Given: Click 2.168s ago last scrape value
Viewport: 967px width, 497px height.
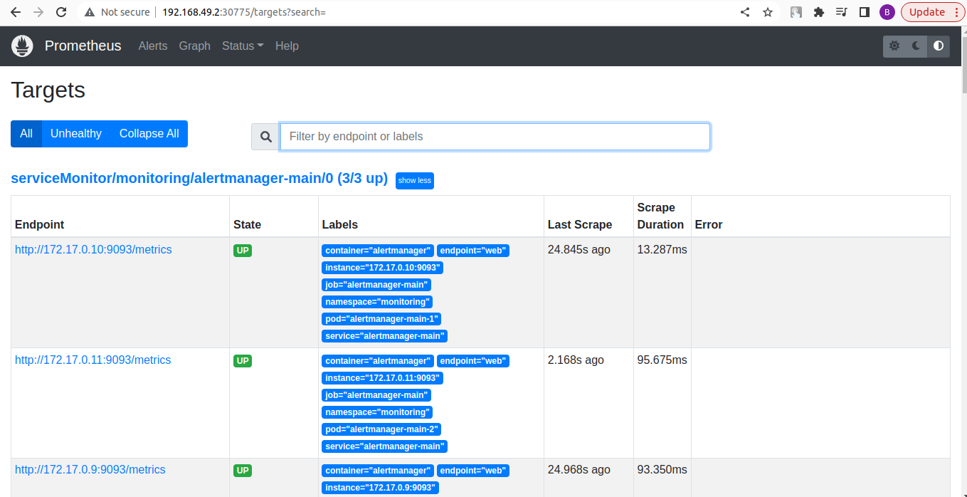Looking at the screenshot, I should tap(576, 360).
